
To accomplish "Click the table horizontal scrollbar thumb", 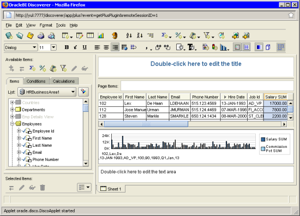I will [x=146, y=124].
